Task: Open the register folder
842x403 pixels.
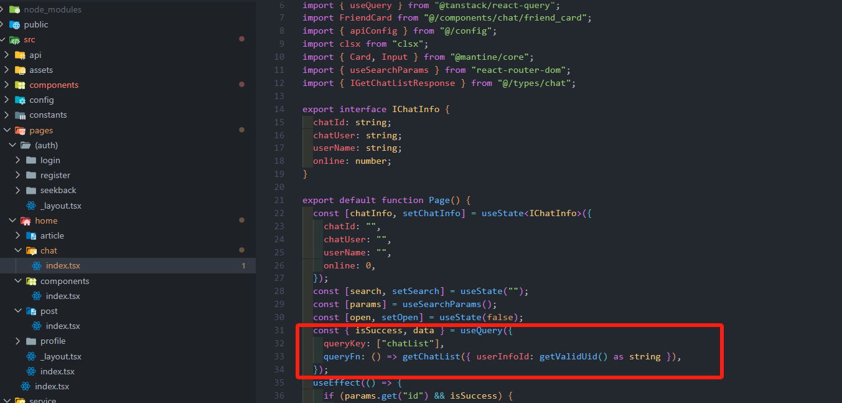Action: click(55, 176)
